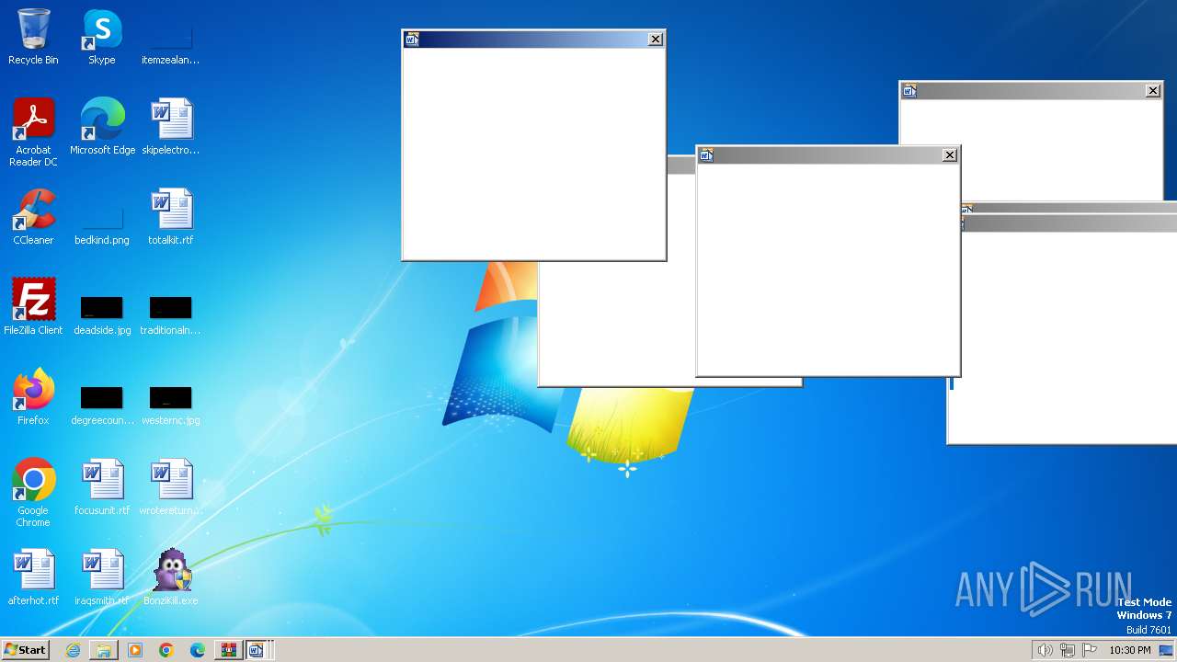The width and height of the screenshot is (1177, 662).
Task: Select the Firefox desktop shortcut
Action: pyautogui.click(x=33, y=397)
